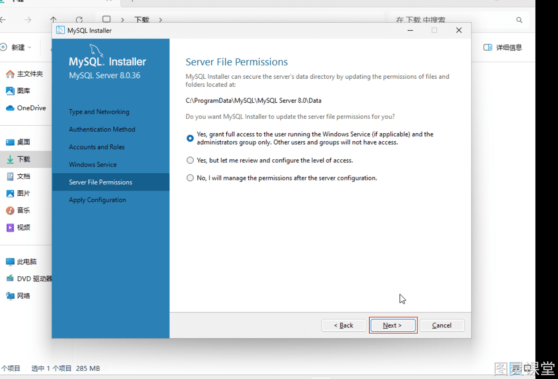This screenshot has height=379, width=558.
Task: Open the DVD drive icon in Explorer
Action: pyautogui.click(x=10, y=278)
